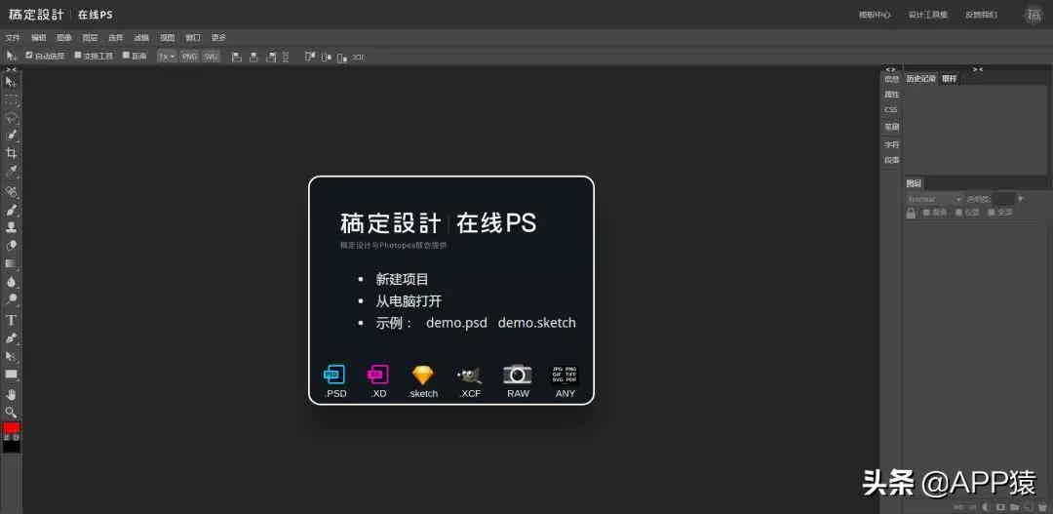This screenshot has height=514, width=1053.
Task: Collapse right panel with >< arrows
Action: tap(978, 69)
